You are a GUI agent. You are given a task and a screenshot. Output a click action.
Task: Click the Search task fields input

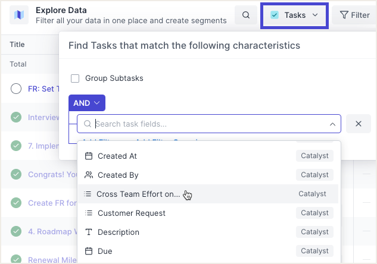click(x=208, y=124)
